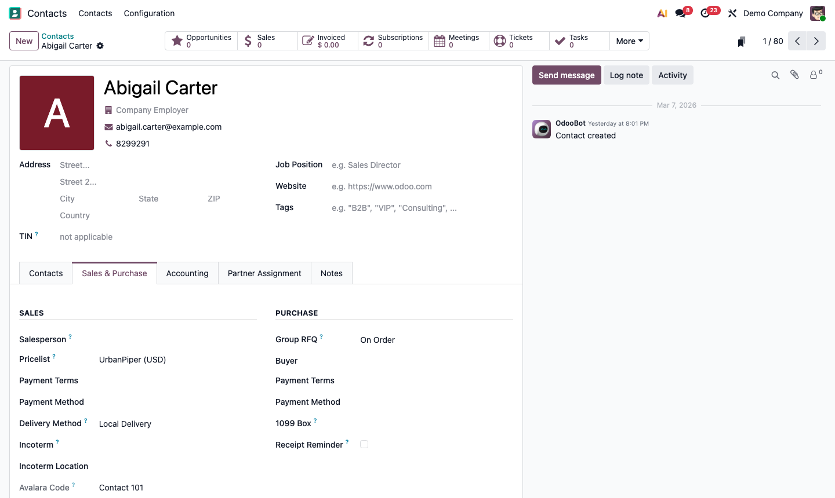Switch to the Accounting tab
835x498 pixels.
coord(187,273)
